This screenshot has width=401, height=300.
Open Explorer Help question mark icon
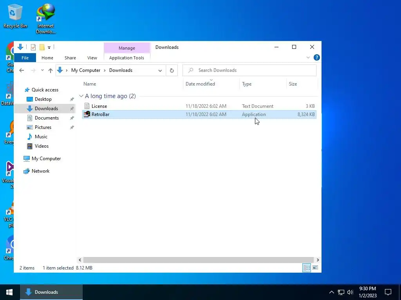316,58
